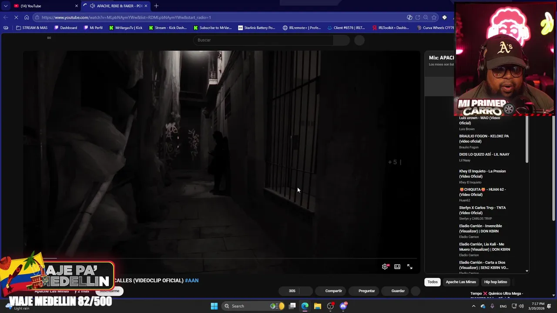Open Tempo Quimico Ultra Mega suggested video
The width and height of the screenshot is (557, 313).
pos(497,295)
